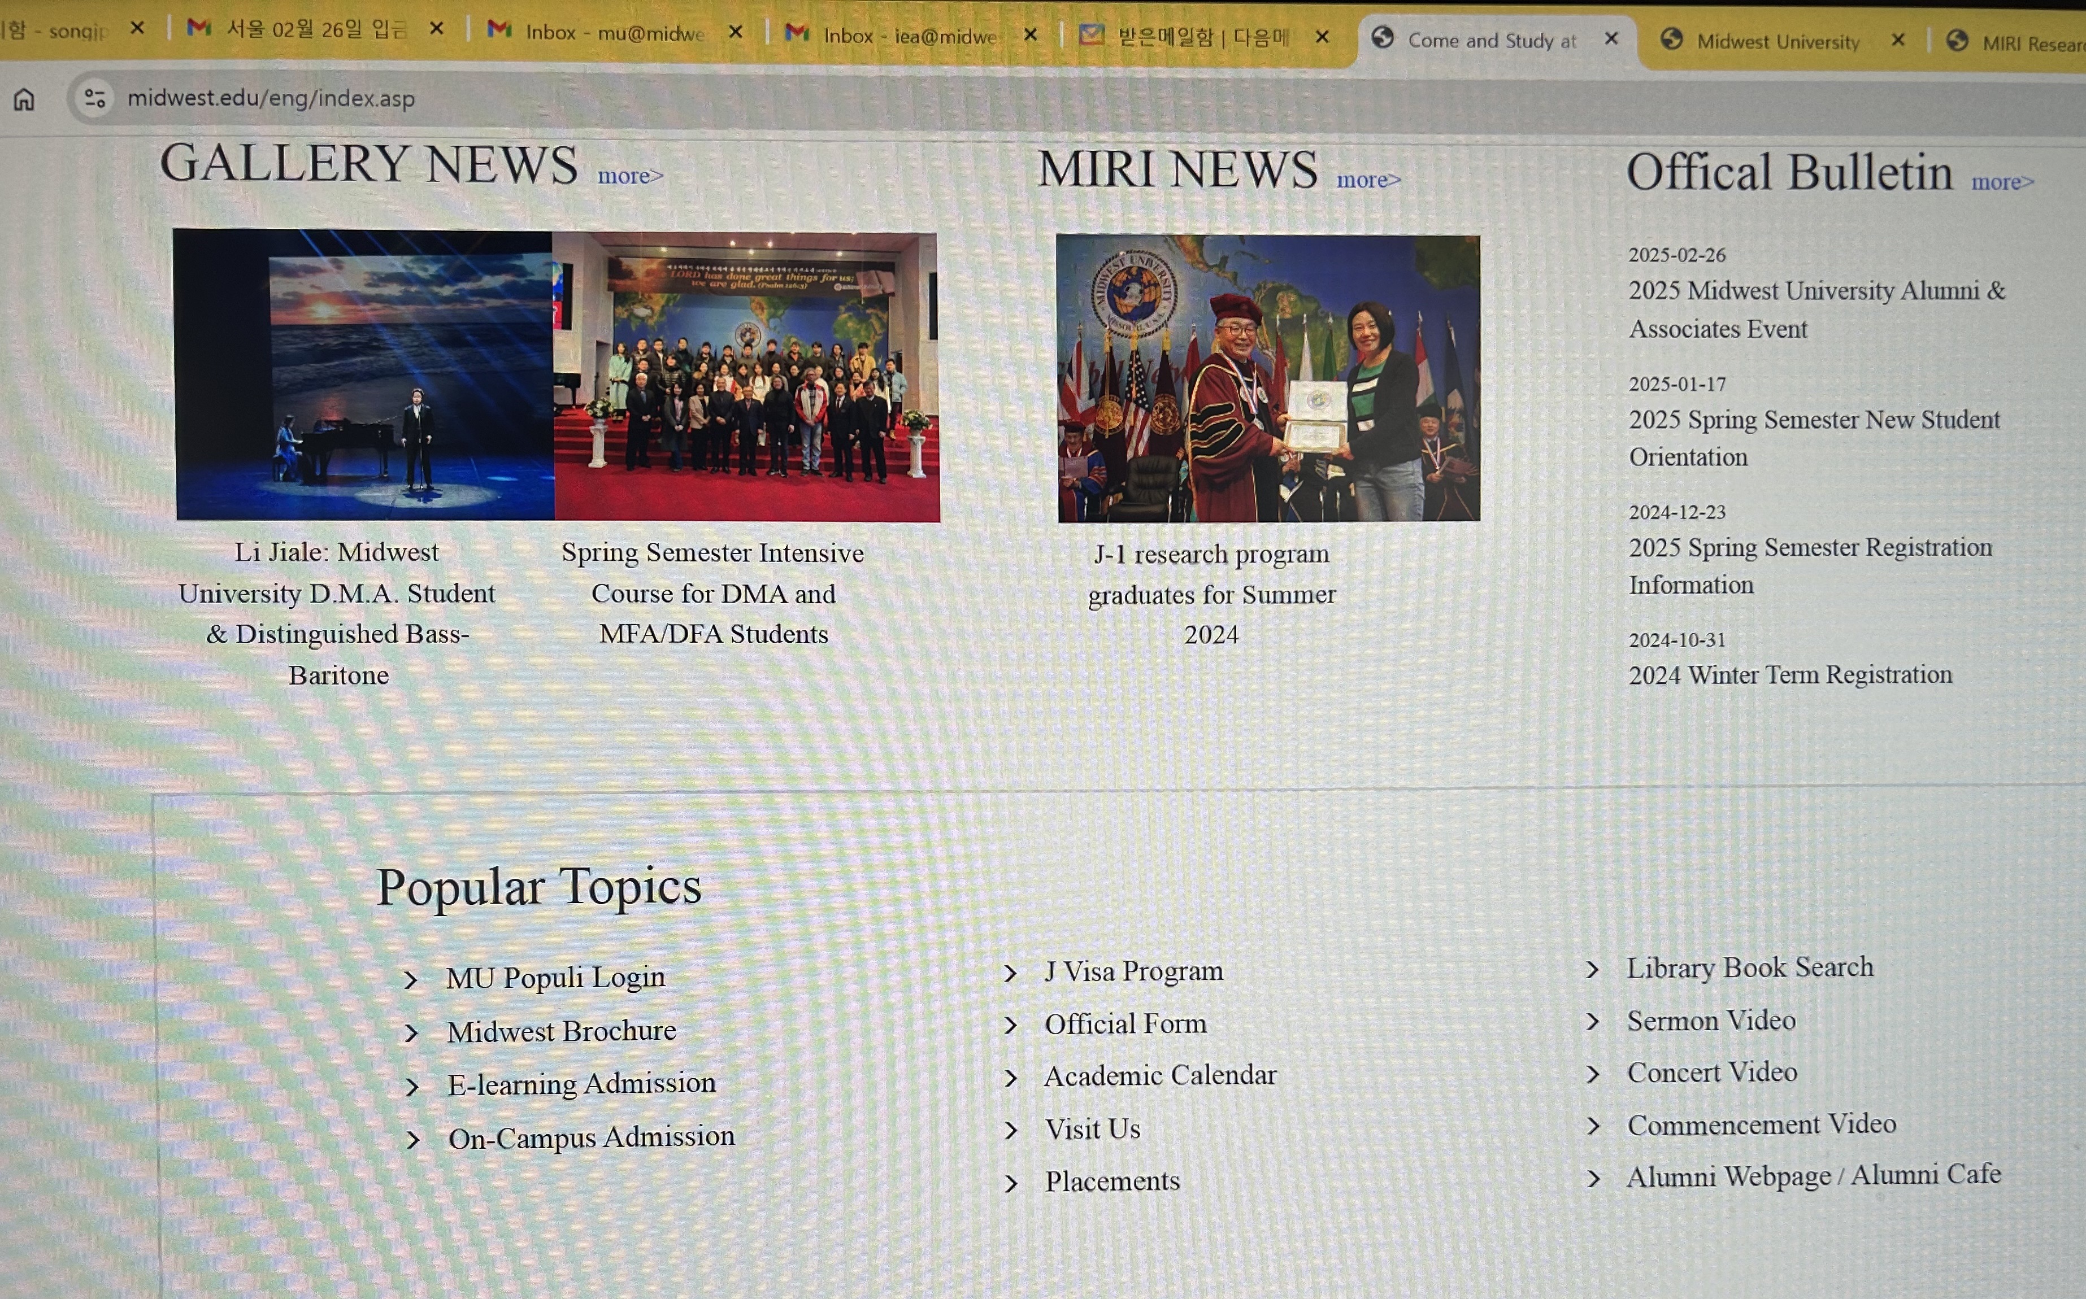Click the browser home icon

coord(24,99)
